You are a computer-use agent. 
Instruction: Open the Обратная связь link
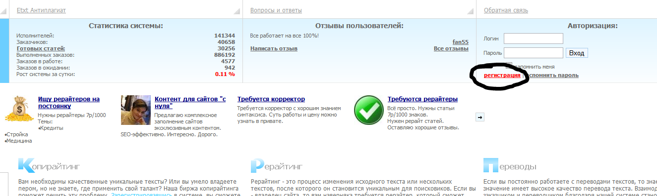tap(506, 10)
